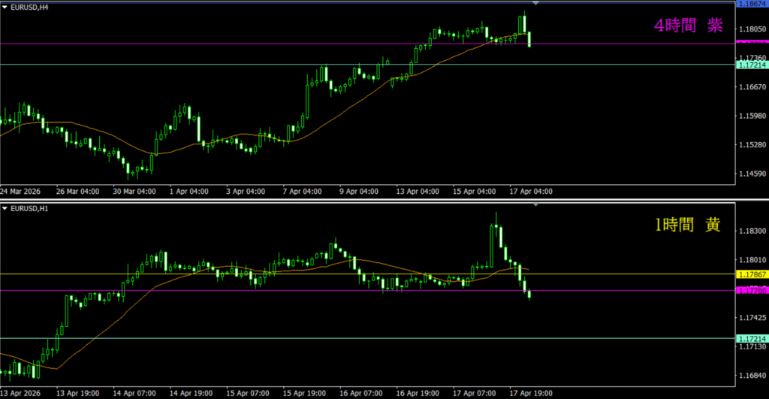Select the green 1.17214 price tag on H4 chart
This screenshot has width=769, height=399.
[x=752, y=65]
